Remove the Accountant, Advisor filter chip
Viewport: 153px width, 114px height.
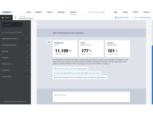37,18
